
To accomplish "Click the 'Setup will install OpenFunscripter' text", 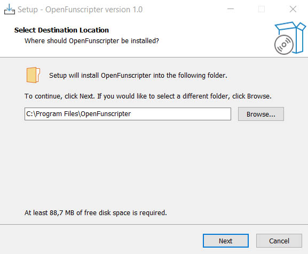I will 138,76.
